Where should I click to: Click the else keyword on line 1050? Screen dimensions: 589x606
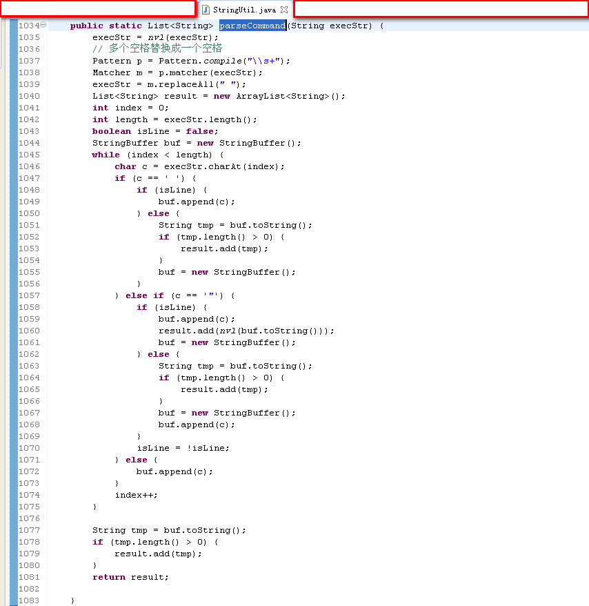tap(159, 213)
